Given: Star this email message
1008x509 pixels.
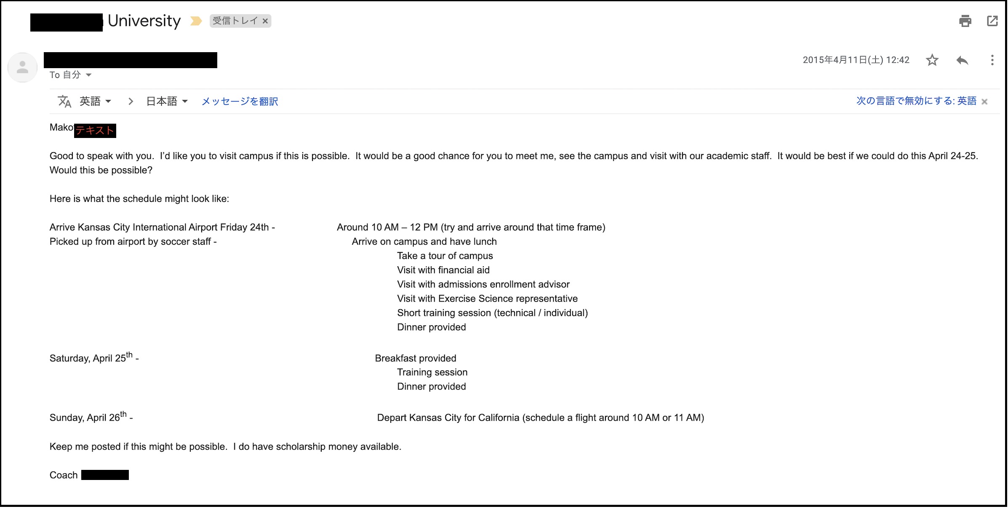Looking at the screenshot, I should pyautogui.click(x=932, y=60).
